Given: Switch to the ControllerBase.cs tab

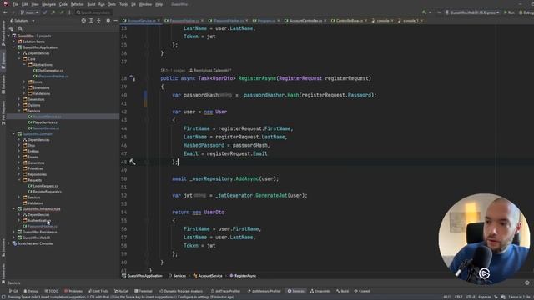Looking at the screenshot, I should pyautogui.click(x=349, y=21).
